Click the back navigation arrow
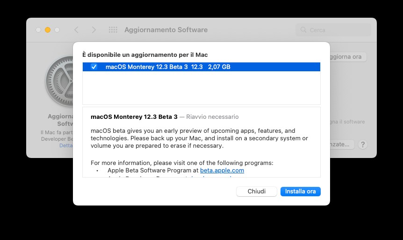403x240 pixels. (x=76, y=30)
